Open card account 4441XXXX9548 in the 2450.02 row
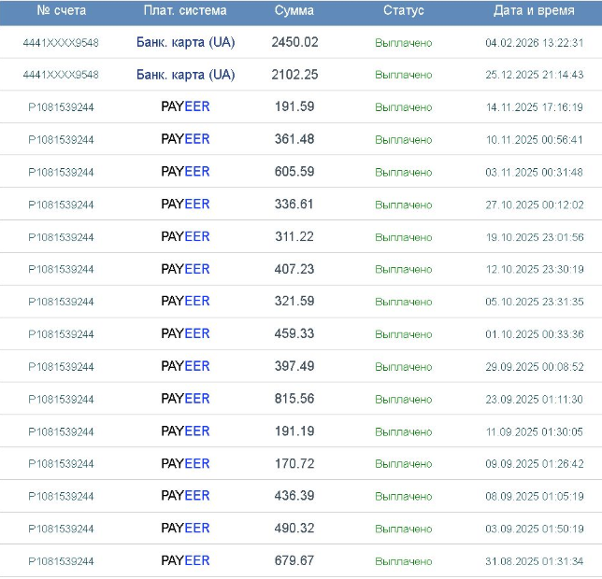 61,43
